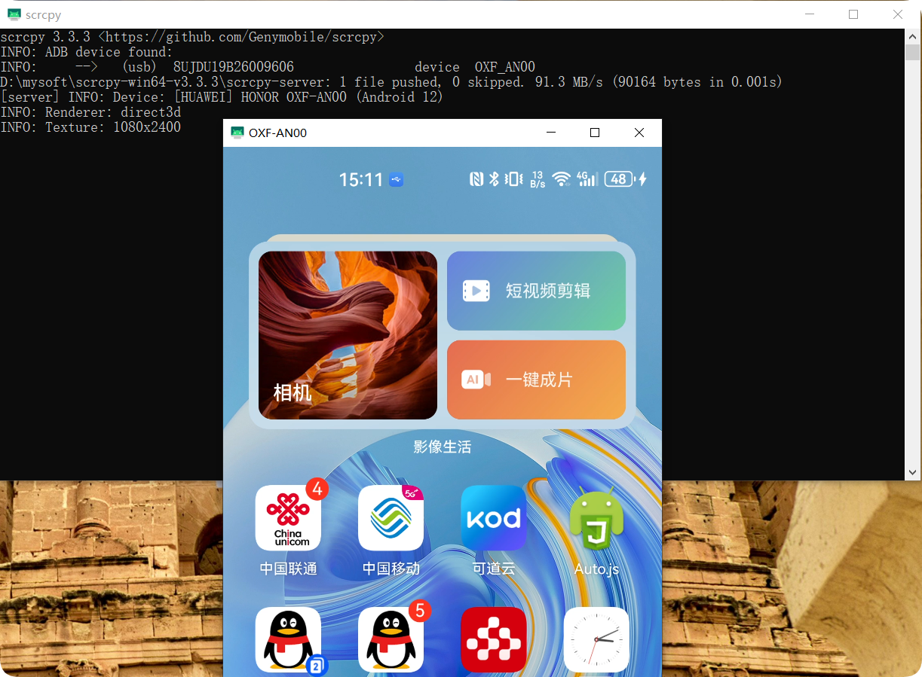This screenshot has width=922, height=677.
Task: Tap the Bluetooth icon in the status bar
Action: (494, 178)
